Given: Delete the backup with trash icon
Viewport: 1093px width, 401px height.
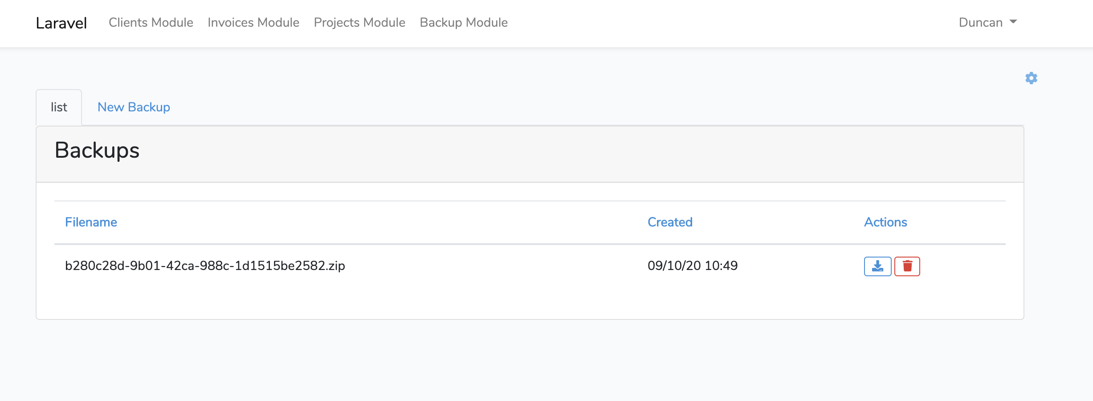Looking at the screenshot, I should click(x=907, y=266).
